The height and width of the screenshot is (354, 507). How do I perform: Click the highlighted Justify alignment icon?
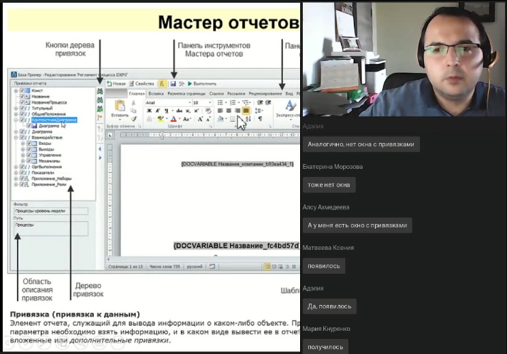pyautogui.click(x=246, y=111)
